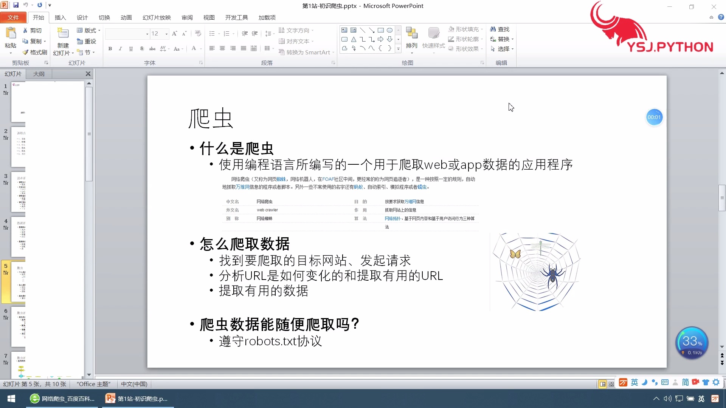Click the Paste (粘贴) icon
Screen dimensions: 726x408
pos(11,33)
